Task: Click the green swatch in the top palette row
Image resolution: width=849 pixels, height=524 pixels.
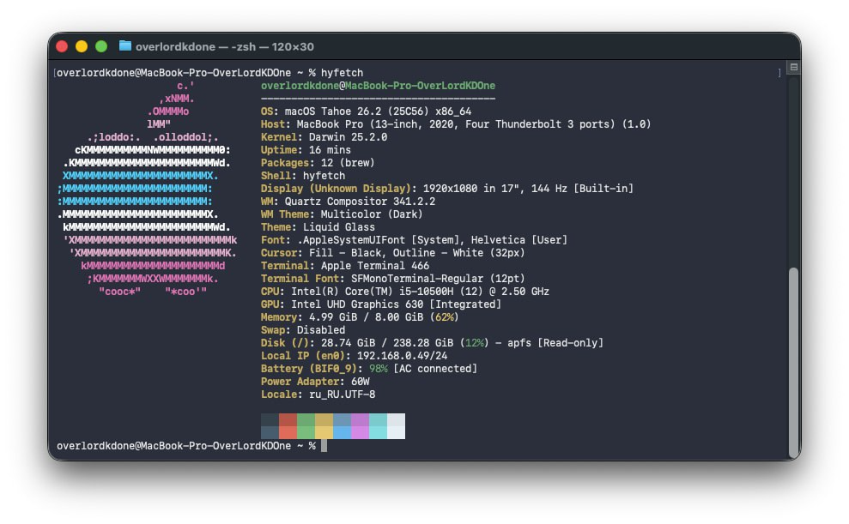Action: (306, 419)
